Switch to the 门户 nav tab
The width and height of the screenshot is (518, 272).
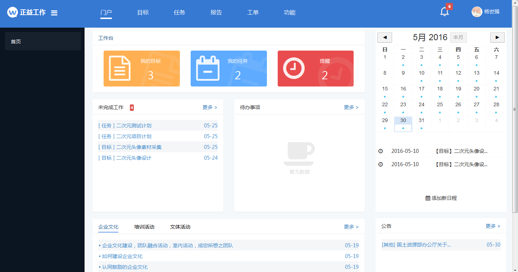coord(106,13)
